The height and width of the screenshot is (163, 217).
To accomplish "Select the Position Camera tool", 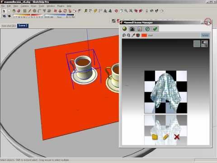I will pyautogui.click(x=146, y=11).
